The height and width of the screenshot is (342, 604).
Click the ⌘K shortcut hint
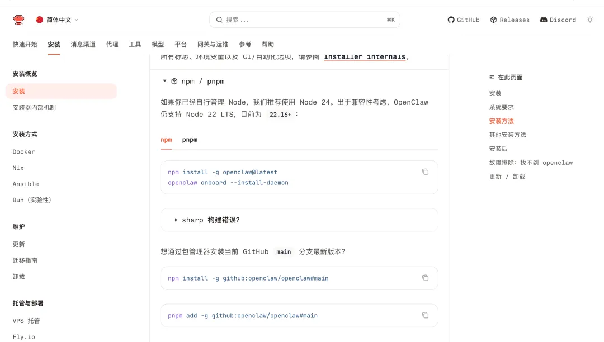coord(390,20)
